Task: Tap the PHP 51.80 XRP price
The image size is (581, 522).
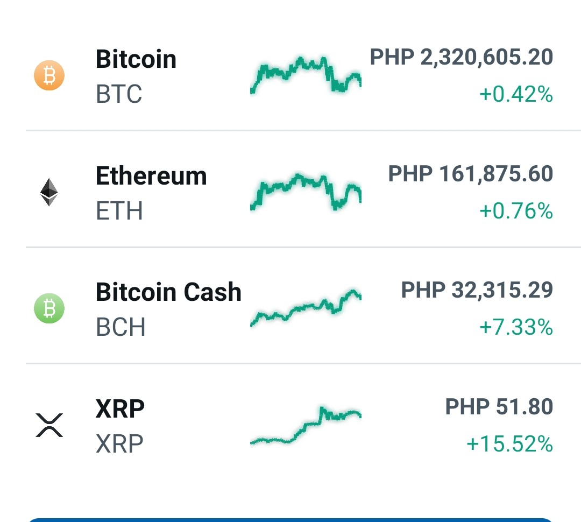Action: pyautogui.click(x=499, y=407)
